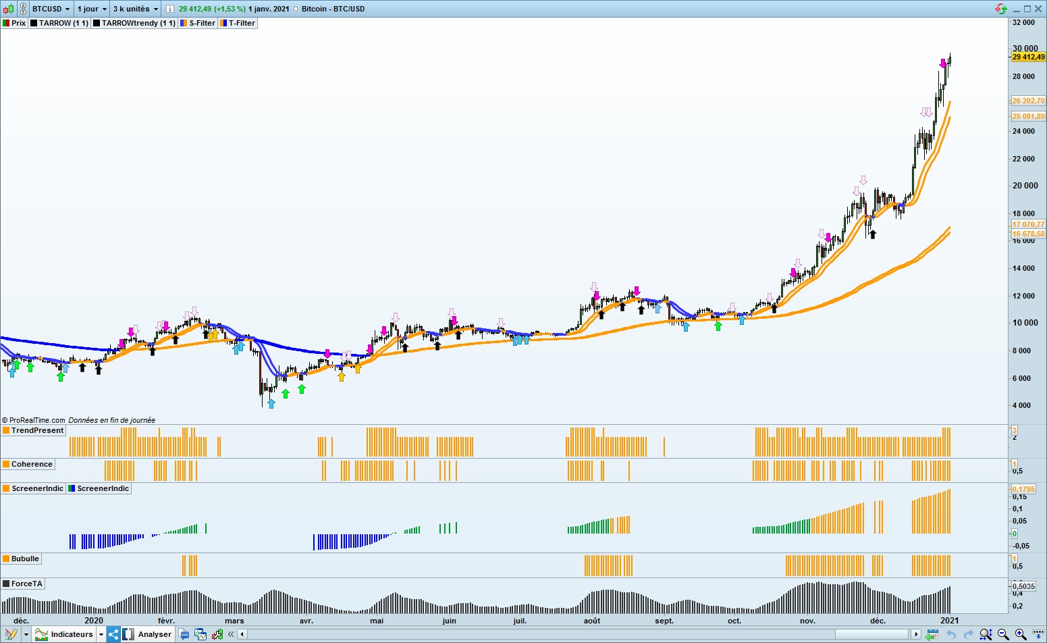Toggle the radio button before Bitcoin - BTC/USD
Screen dimensions: 1047x643
(296, 9)
